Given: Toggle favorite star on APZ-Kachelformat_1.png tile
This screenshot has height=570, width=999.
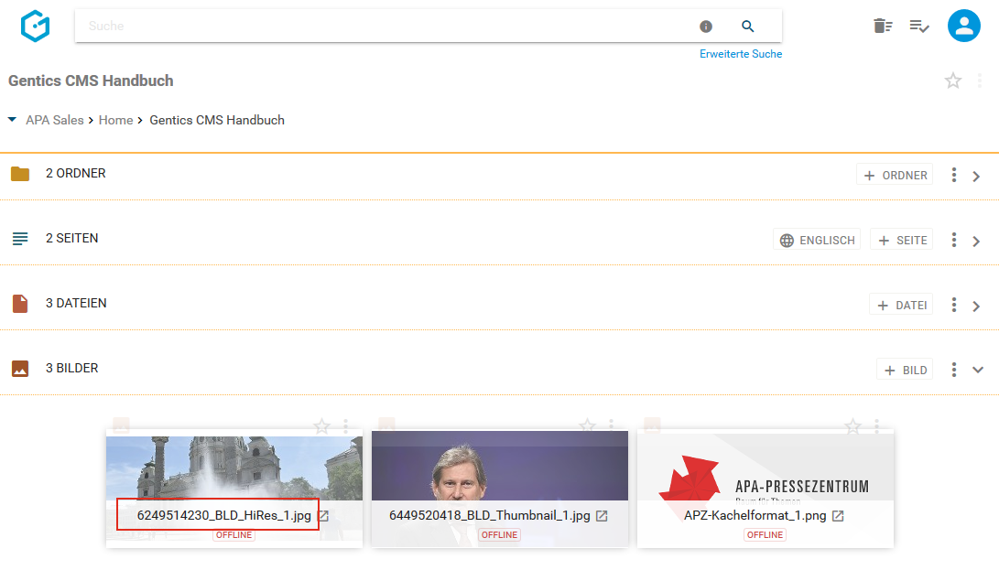Looking at the screenshot, I should (852, 426).
